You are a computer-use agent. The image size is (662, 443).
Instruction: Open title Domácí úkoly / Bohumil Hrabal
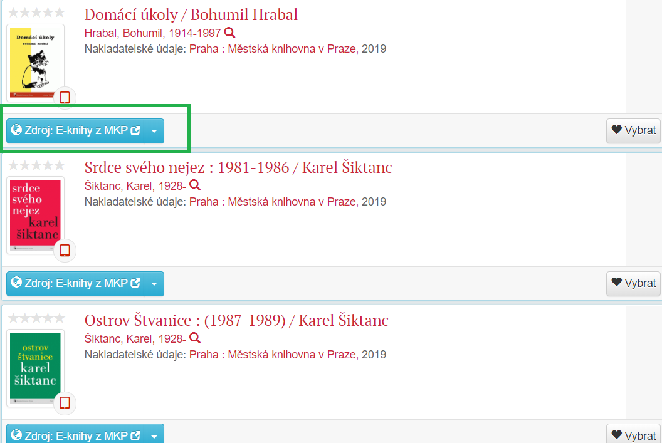coord(191,15)
